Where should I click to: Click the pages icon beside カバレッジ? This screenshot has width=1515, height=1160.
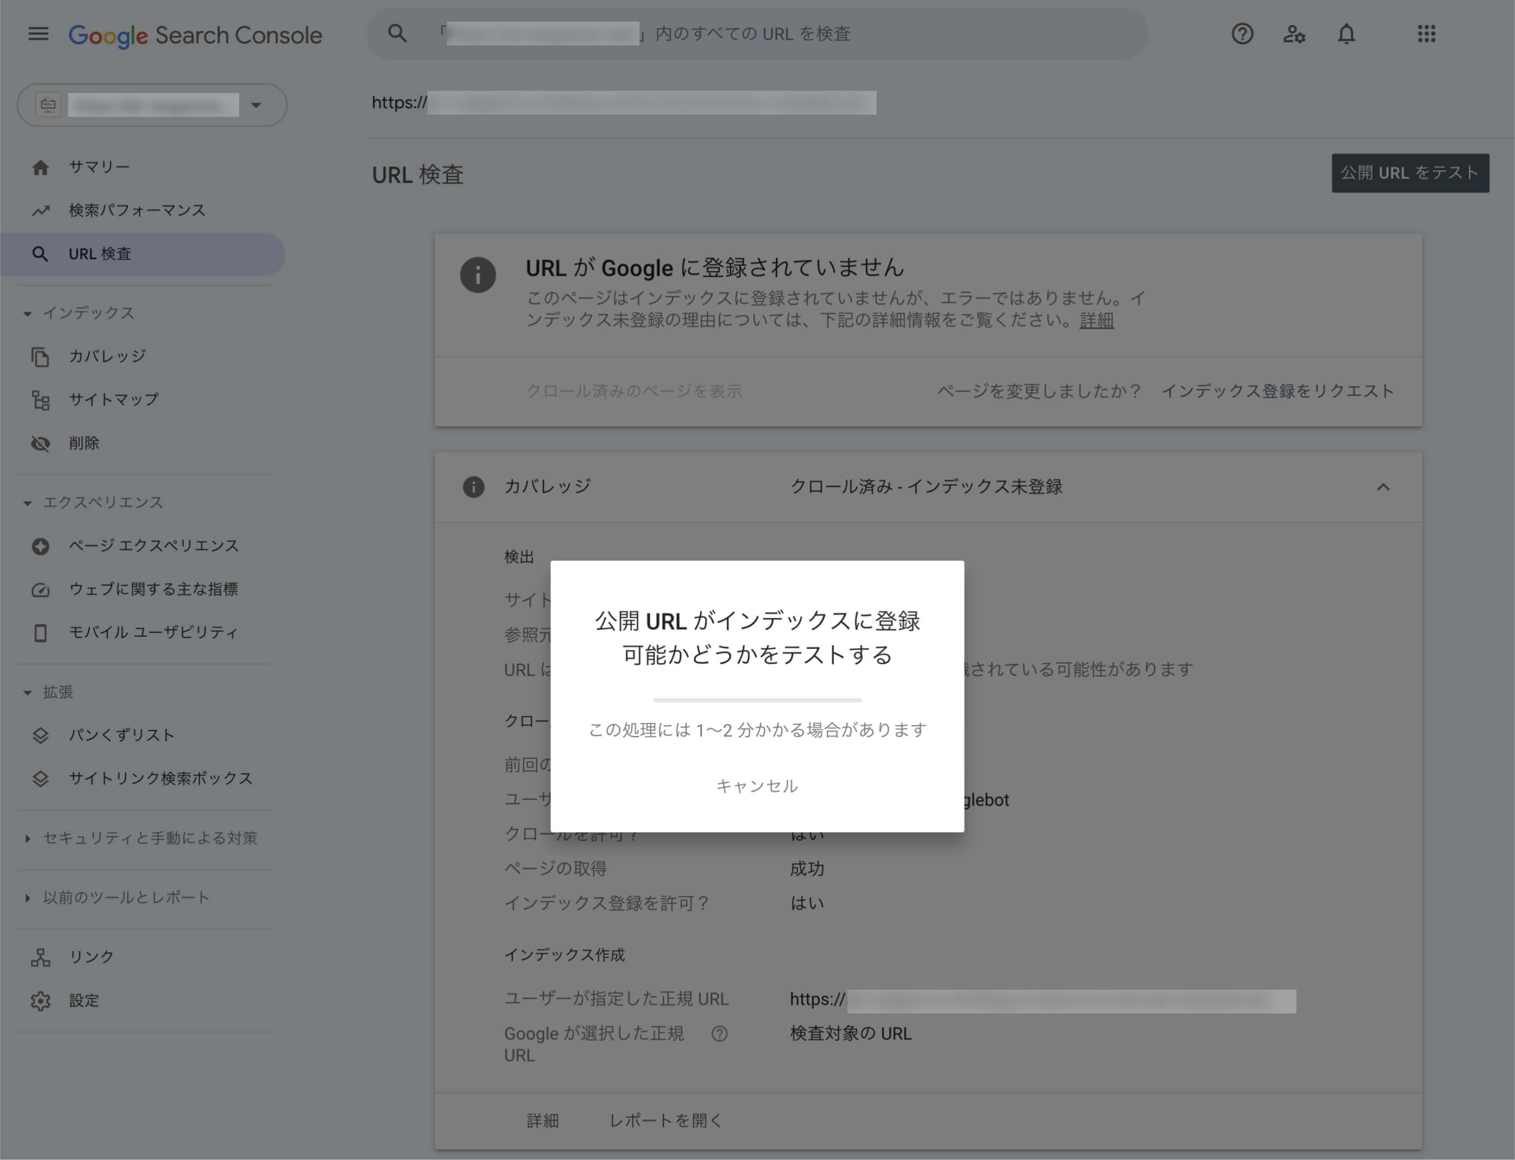pyautogui.click(x=41, y=356)
